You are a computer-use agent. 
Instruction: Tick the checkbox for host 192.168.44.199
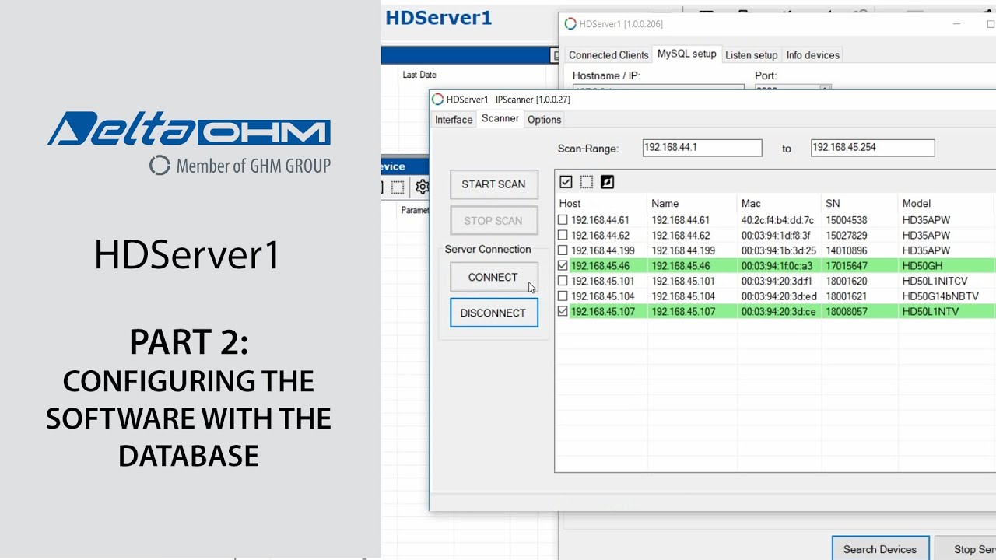click(563, 250)
